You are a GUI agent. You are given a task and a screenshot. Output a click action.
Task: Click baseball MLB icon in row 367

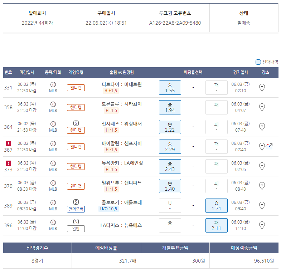(53, 144)
